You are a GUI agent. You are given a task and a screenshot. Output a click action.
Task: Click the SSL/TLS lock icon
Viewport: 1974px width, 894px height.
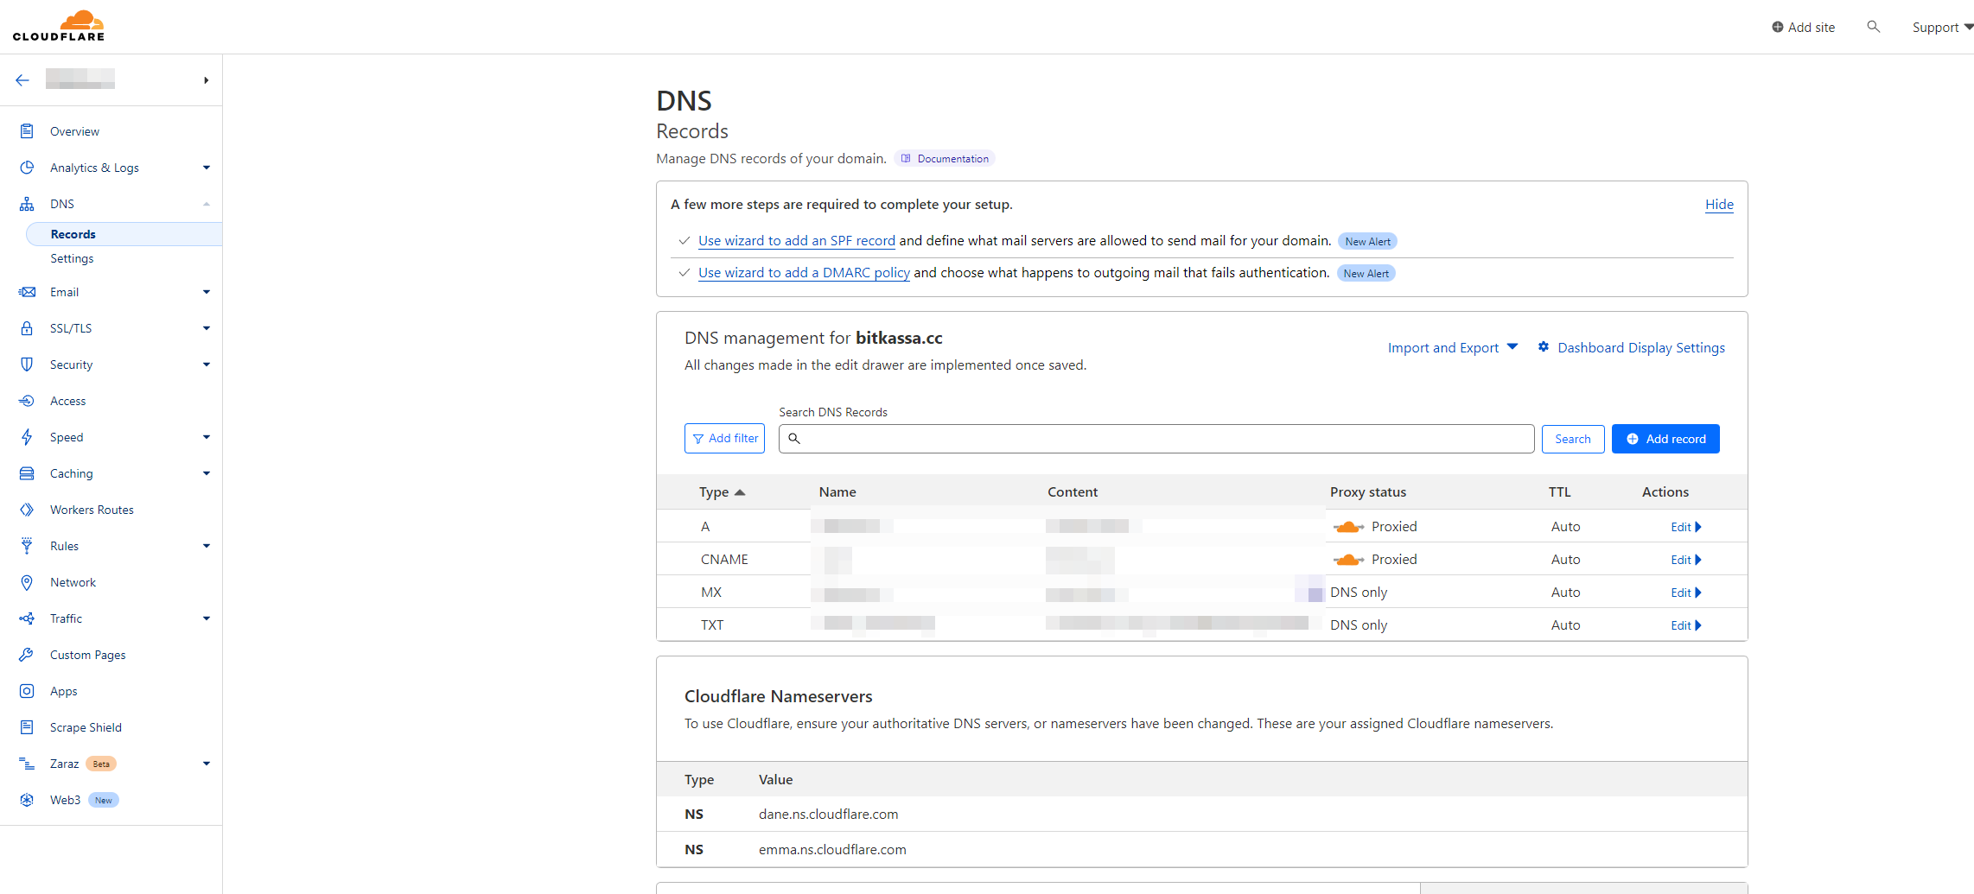27,328
